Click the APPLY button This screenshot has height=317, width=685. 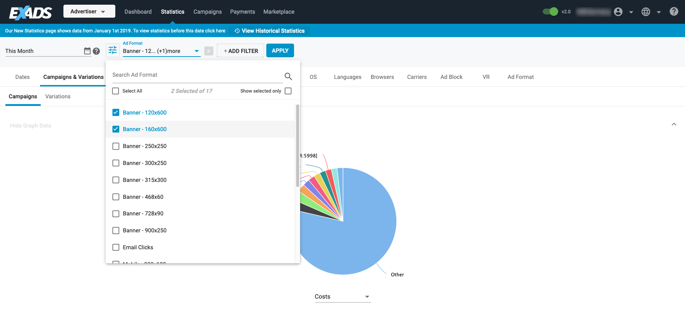coord(280,50)
